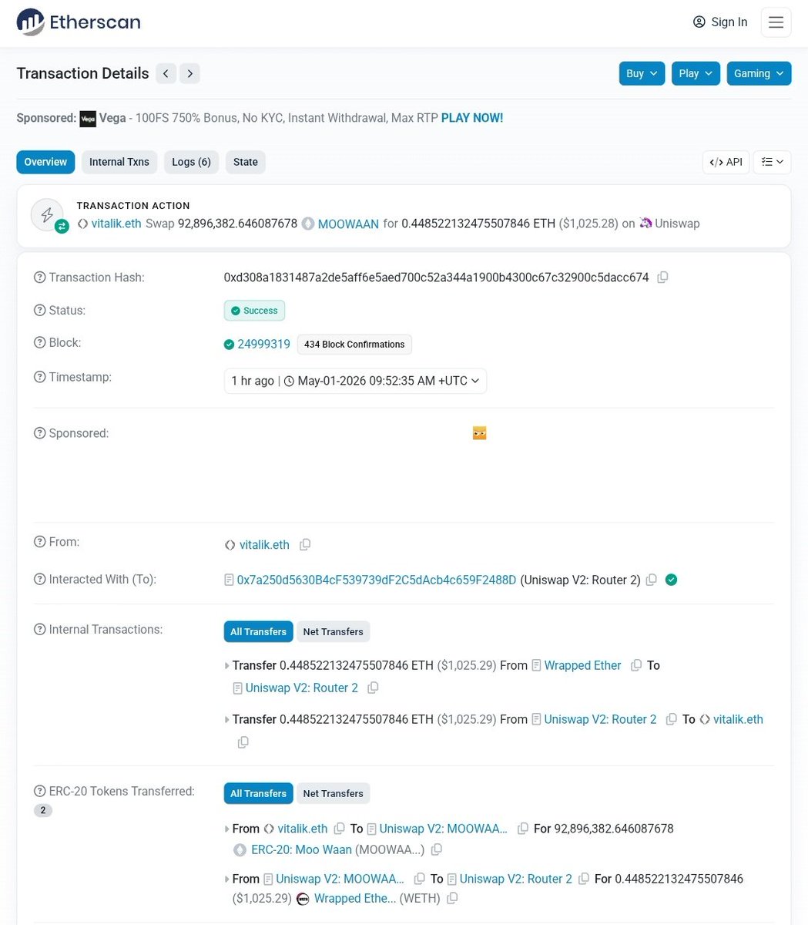Screen dimensions: 808x925
Task: Click the API button
Action: pyautogui.click(x=726, y=162)
